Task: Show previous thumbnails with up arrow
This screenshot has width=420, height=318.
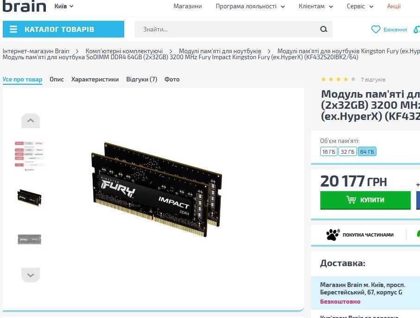Action: tap(31, 121)
